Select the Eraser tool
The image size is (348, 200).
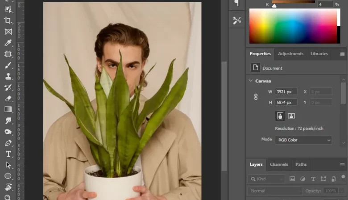(x=8, y=98)
